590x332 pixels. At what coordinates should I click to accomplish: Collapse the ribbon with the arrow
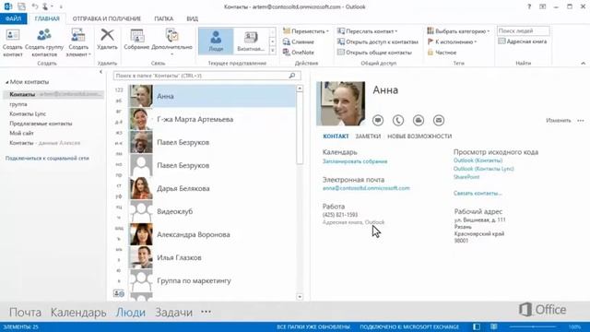(583, 64)
